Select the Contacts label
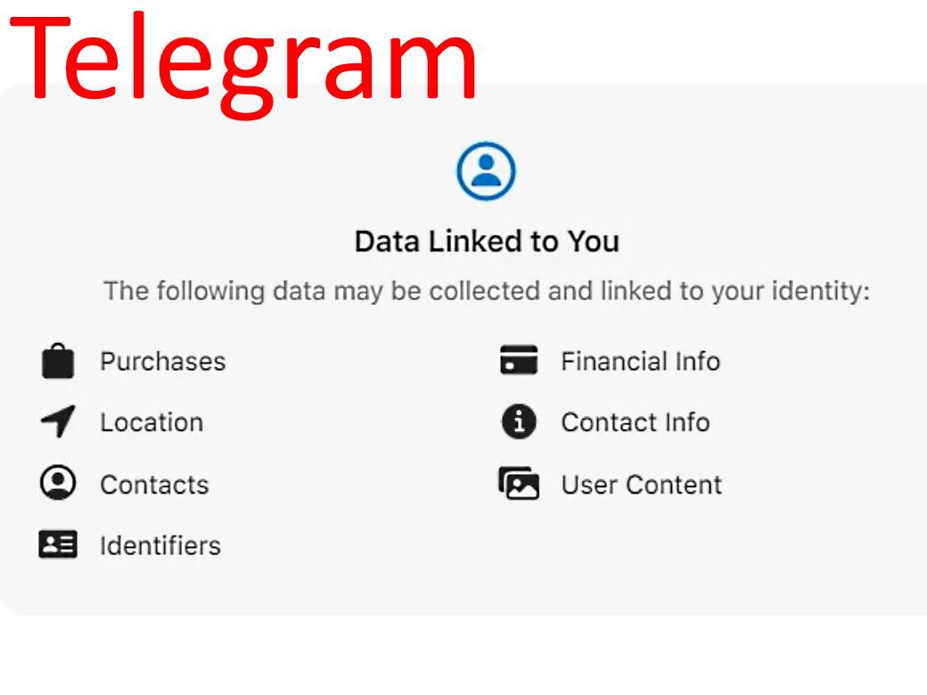Screen dimensions: 927x695 pos(154,485)
